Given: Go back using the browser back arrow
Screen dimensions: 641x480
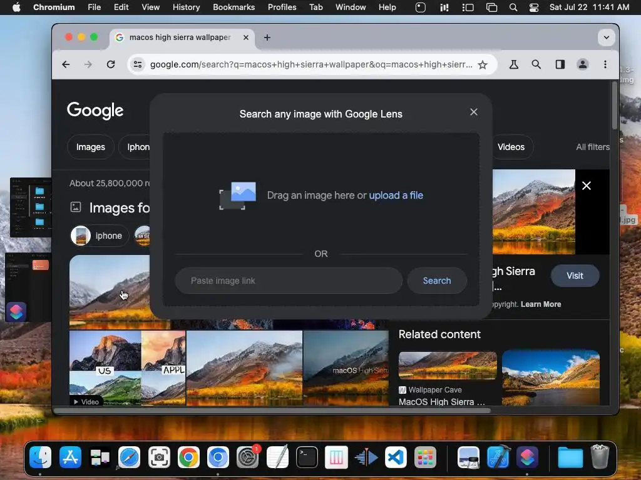Looking at the screenshot, I should click(66, 64).
